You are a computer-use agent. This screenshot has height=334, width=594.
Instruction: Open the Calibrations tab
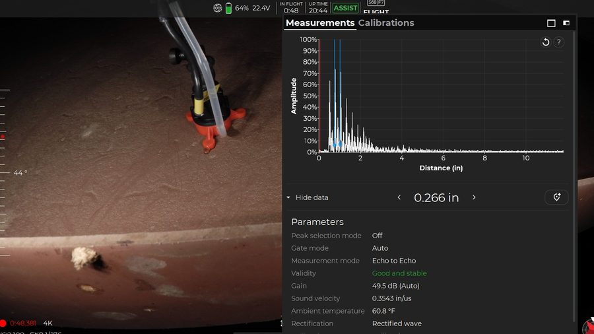coord(386,22)
